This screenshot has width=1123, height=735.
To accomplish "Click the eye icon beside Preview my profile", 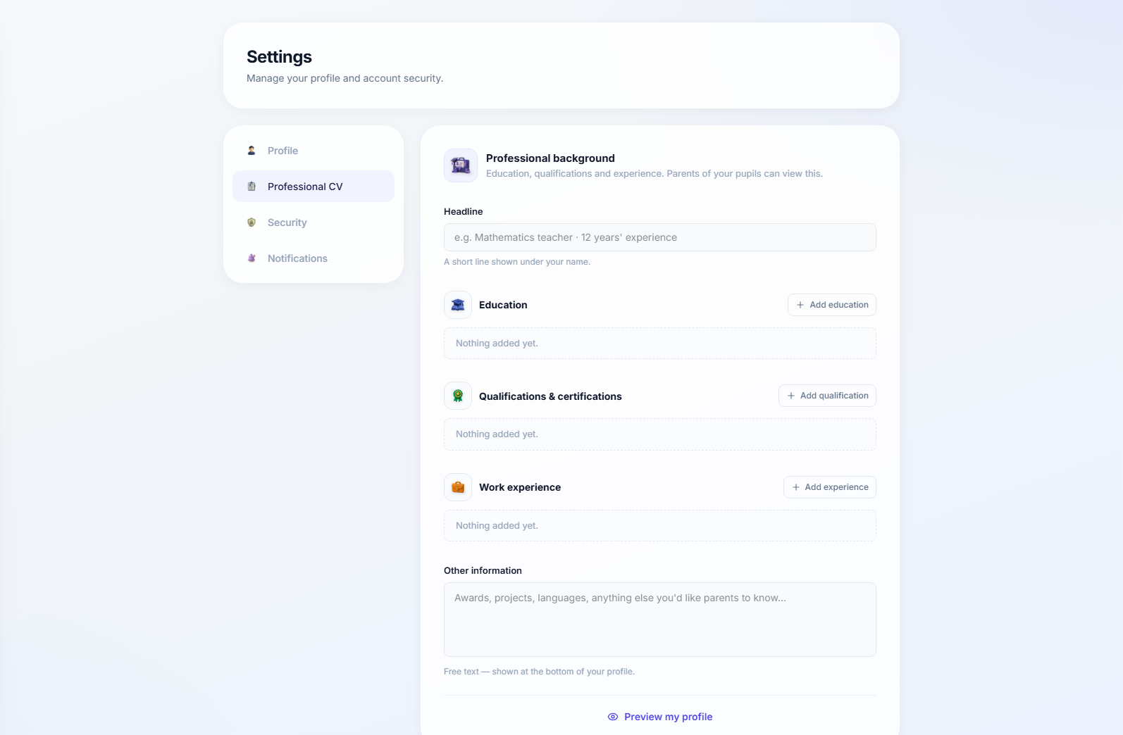I will [x=613, y=717].
